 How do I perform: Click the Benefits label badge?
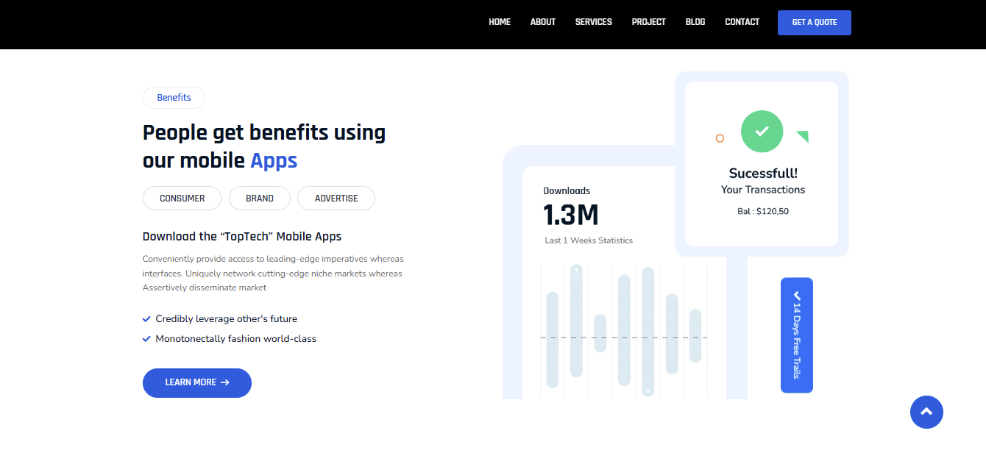pyautogui.click(x=174, y=98)
